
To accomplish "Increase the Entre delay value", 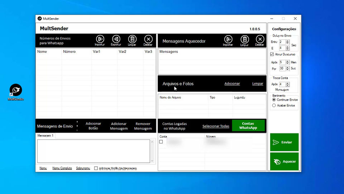I will coord(288,41).
